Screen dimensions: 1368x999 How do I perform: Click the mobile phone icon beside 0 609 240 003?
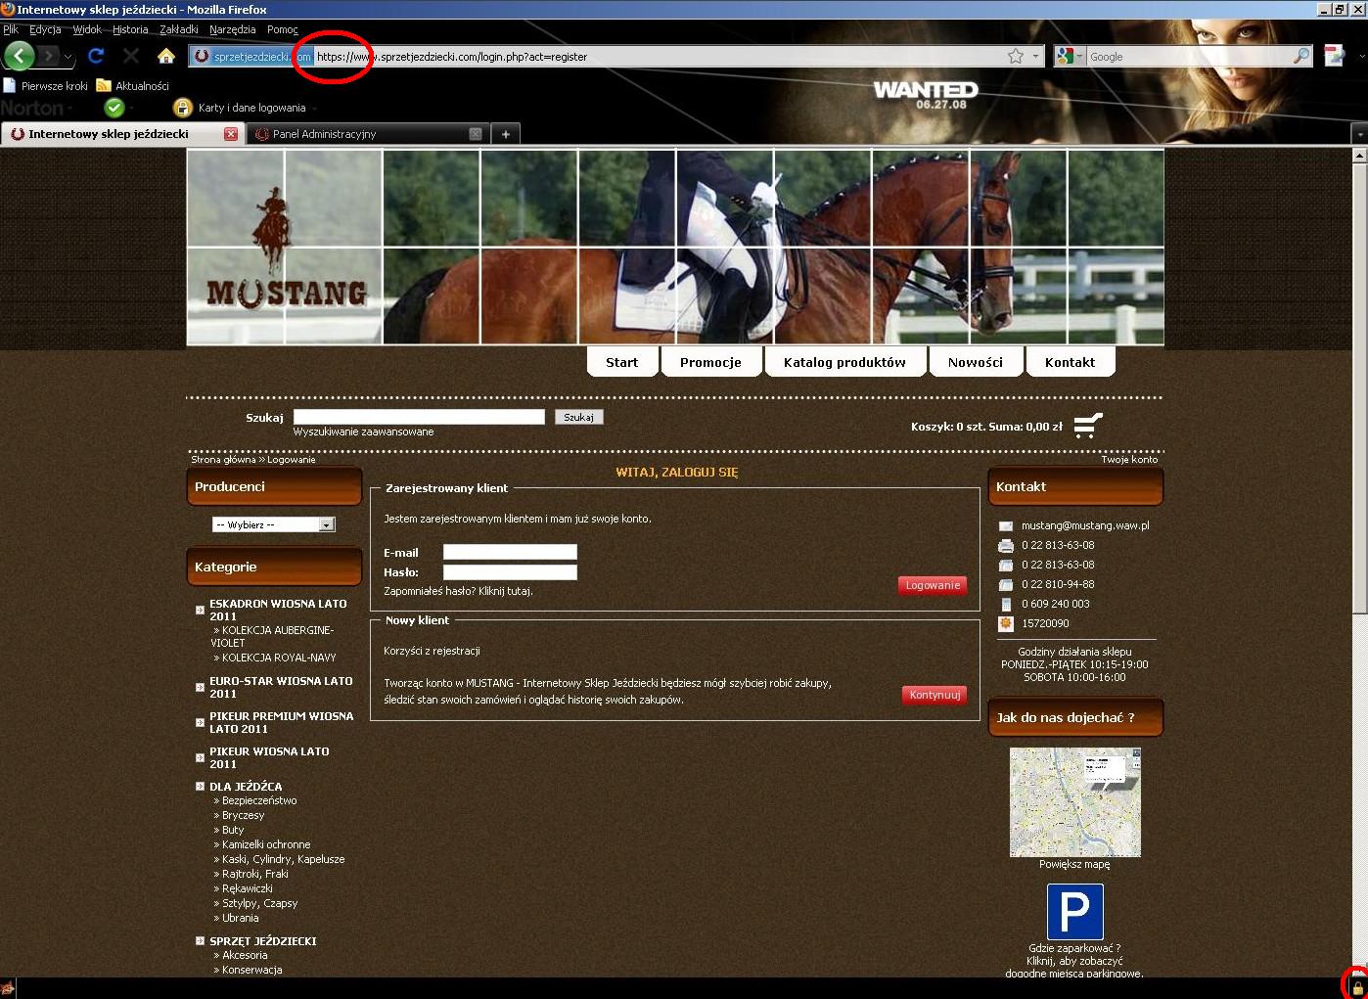coord(1006,604)
